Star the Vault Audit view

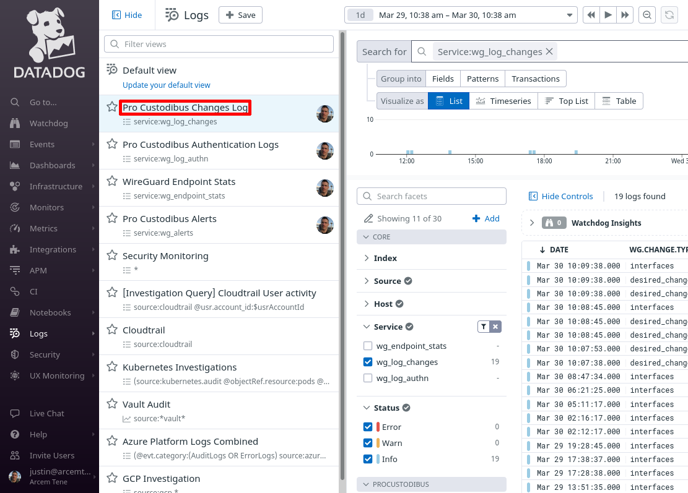[x=112, y=403]
